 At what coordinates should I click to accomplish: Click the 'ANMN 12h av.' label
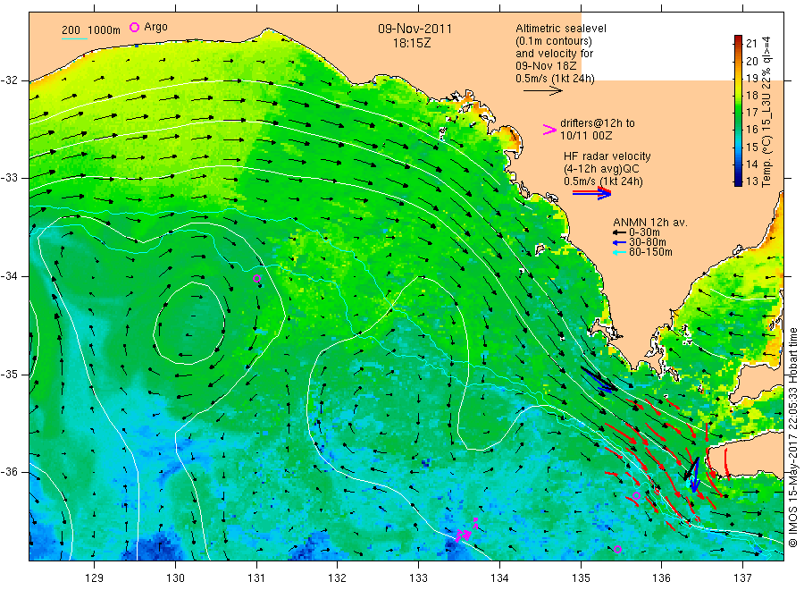click(x=650, y=223)
